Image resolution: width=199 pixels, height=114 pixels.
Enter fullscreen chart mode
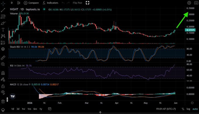(x=88, y=3)
